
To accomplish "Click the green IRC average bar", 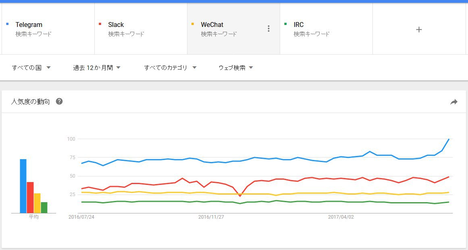I will pos(44,207).
